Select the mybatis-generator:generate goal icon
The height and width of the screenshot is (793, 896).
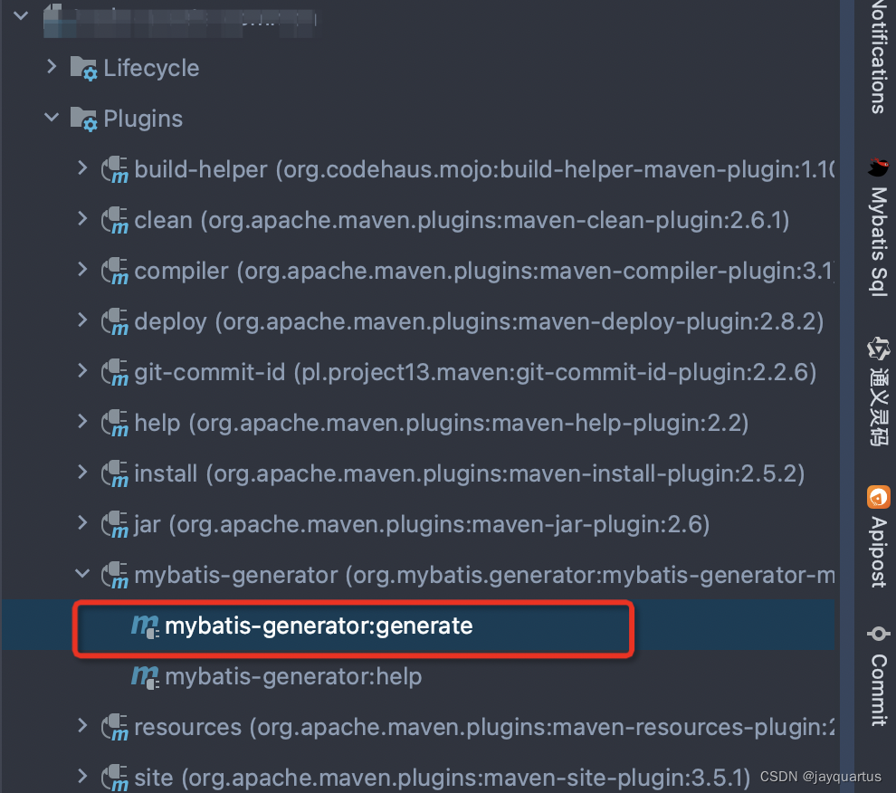point(145,626)
